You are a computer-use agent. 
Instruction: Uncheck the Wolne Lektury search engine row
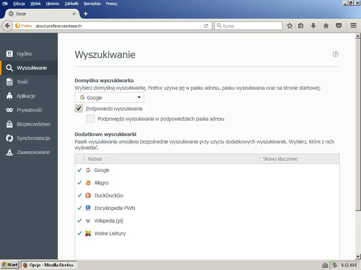click(x=79, y=233)
